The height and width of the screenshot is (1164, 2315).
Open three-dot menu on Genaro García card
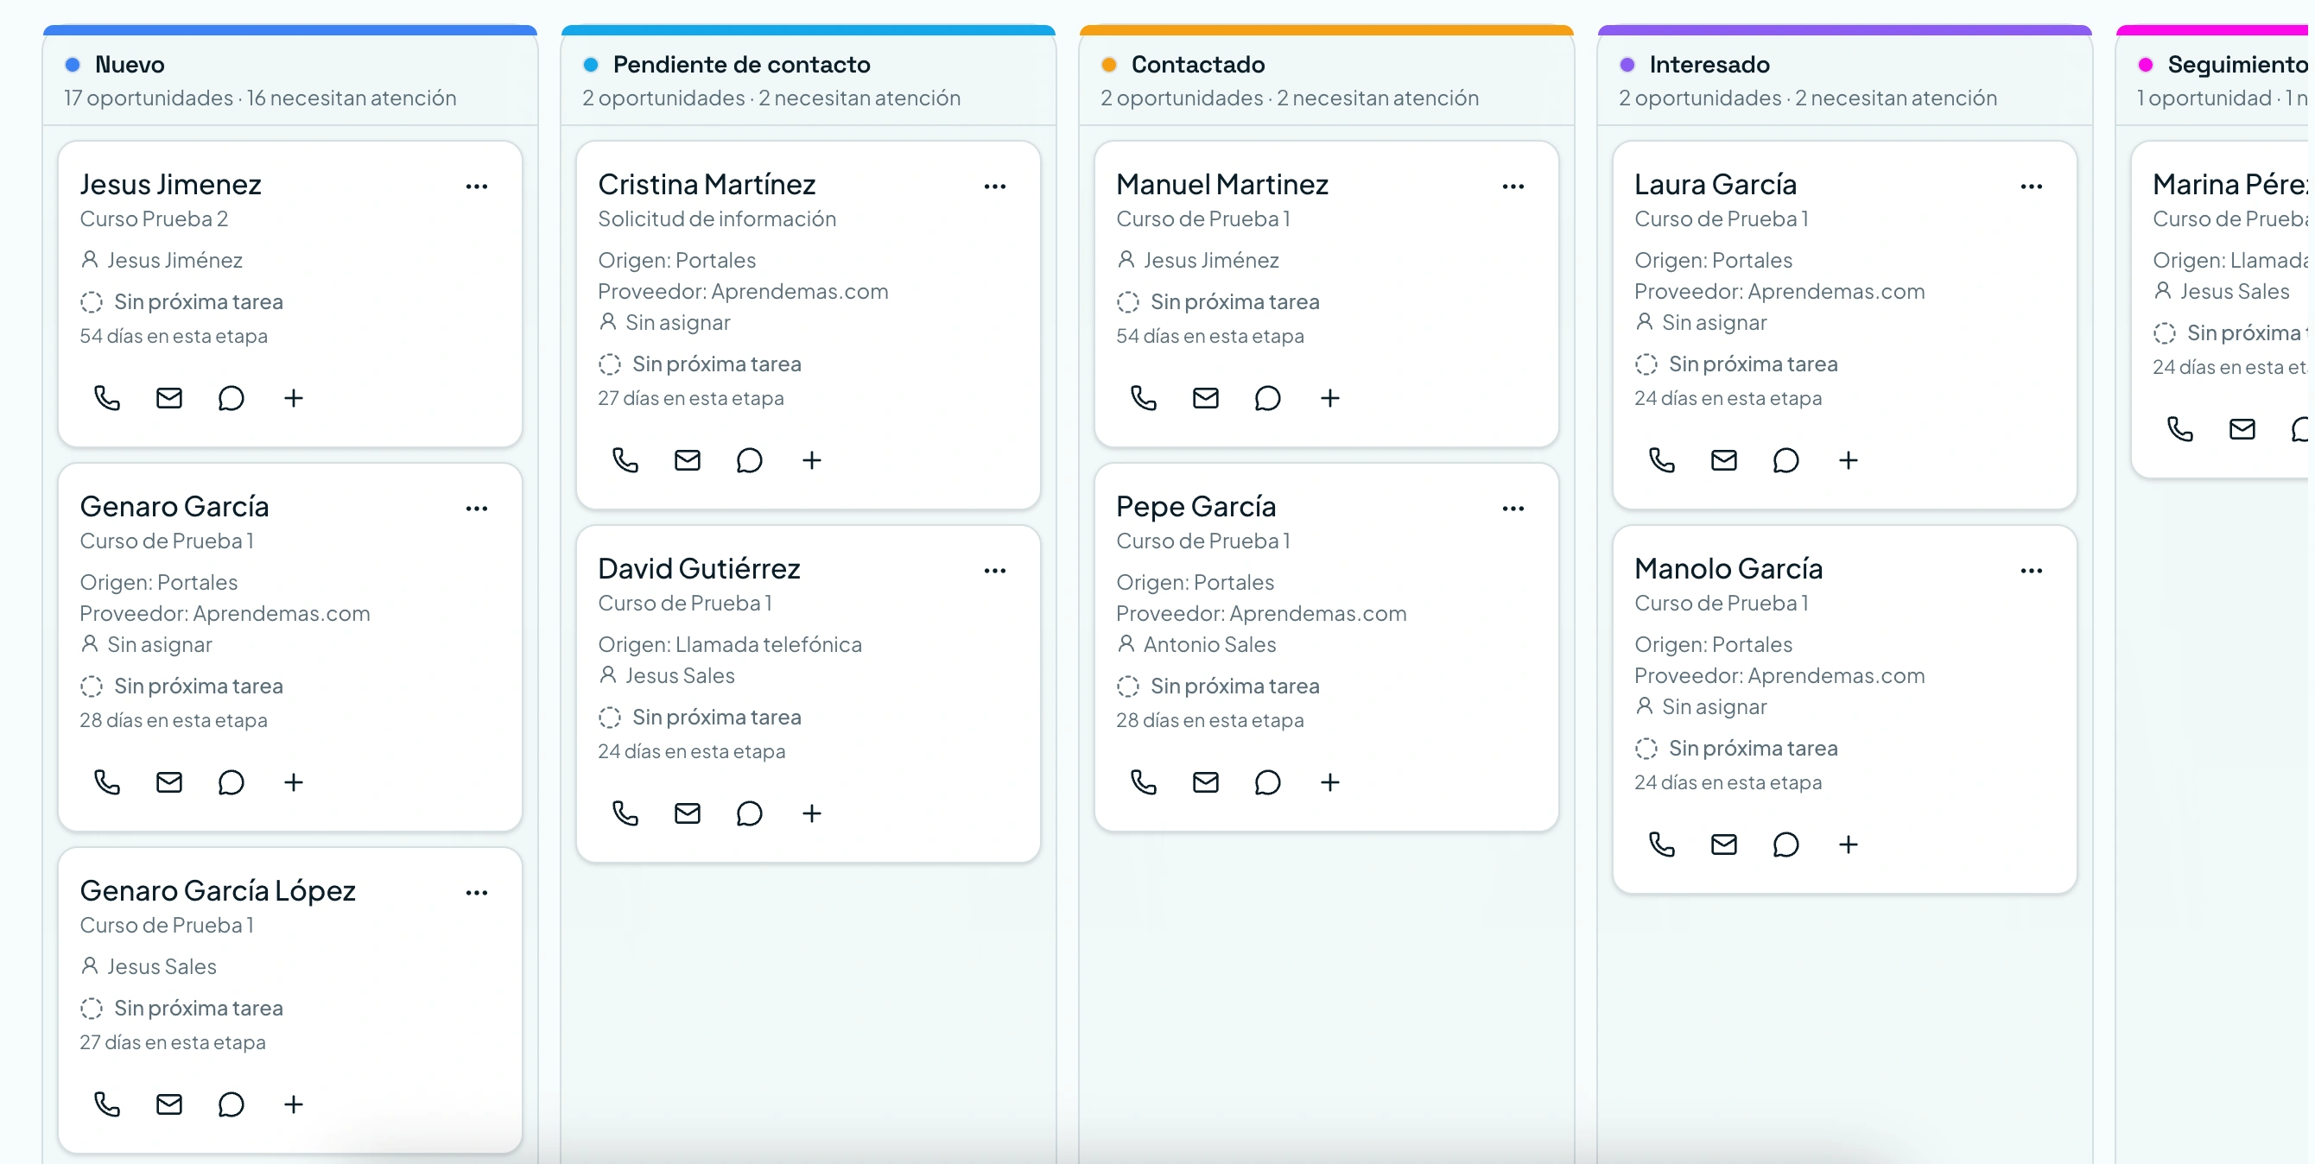(x=476, y=509)
